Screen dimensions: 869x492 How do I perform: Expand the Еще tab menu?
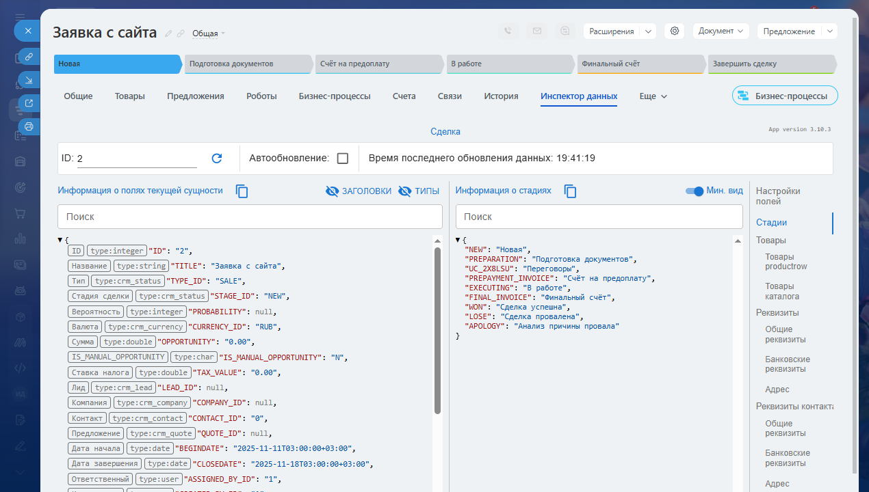coord(653,96)
